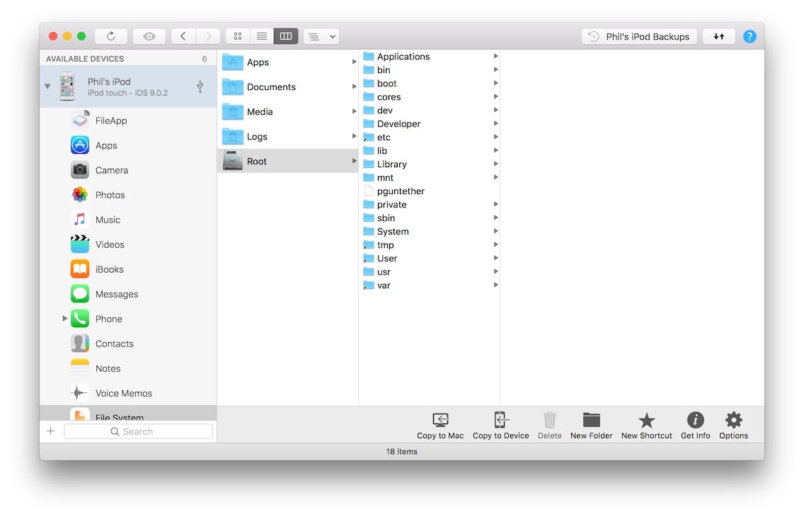Click the USB connection icon
The image size is (804, 517).
[x=200, y=86]
